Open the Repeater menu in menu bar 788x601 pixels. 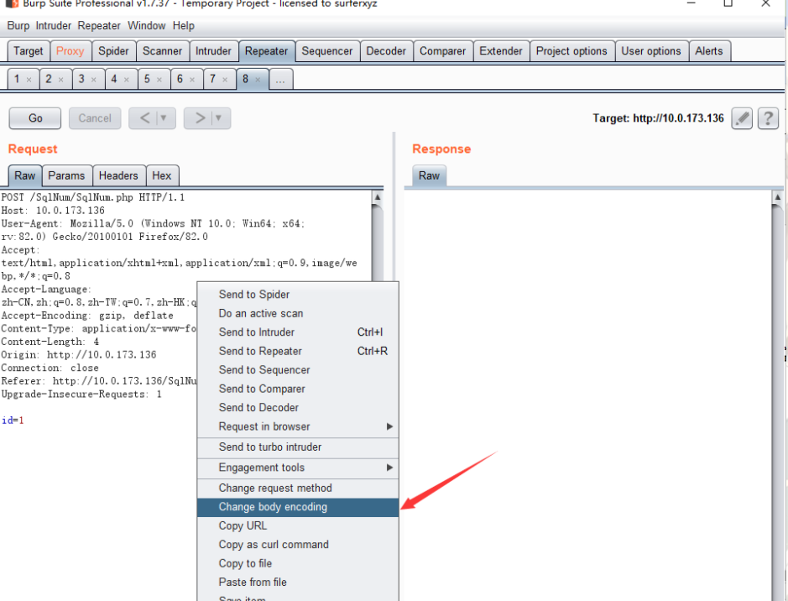(x=99, y=26)
